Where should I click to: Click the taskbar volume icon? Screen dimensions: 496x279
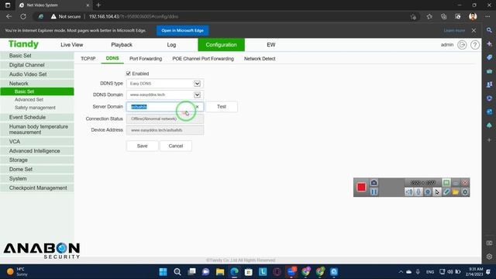click(449, 272)
